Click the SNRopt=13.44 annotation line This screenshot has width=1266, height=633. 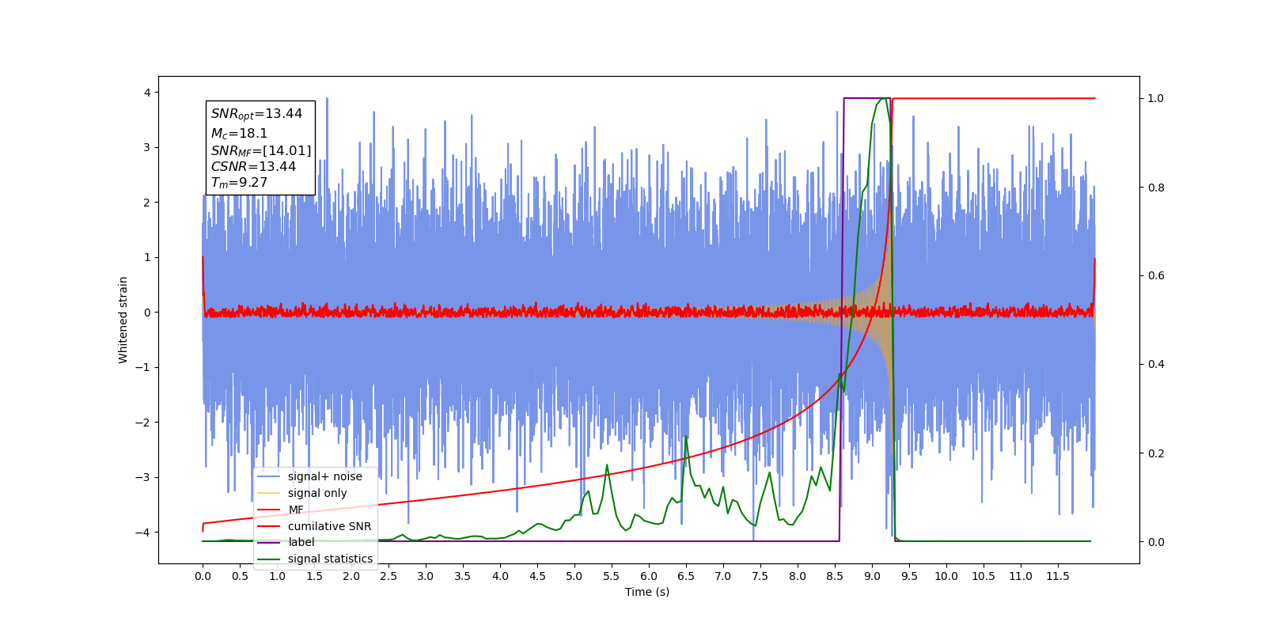click(x=256, y=114)
